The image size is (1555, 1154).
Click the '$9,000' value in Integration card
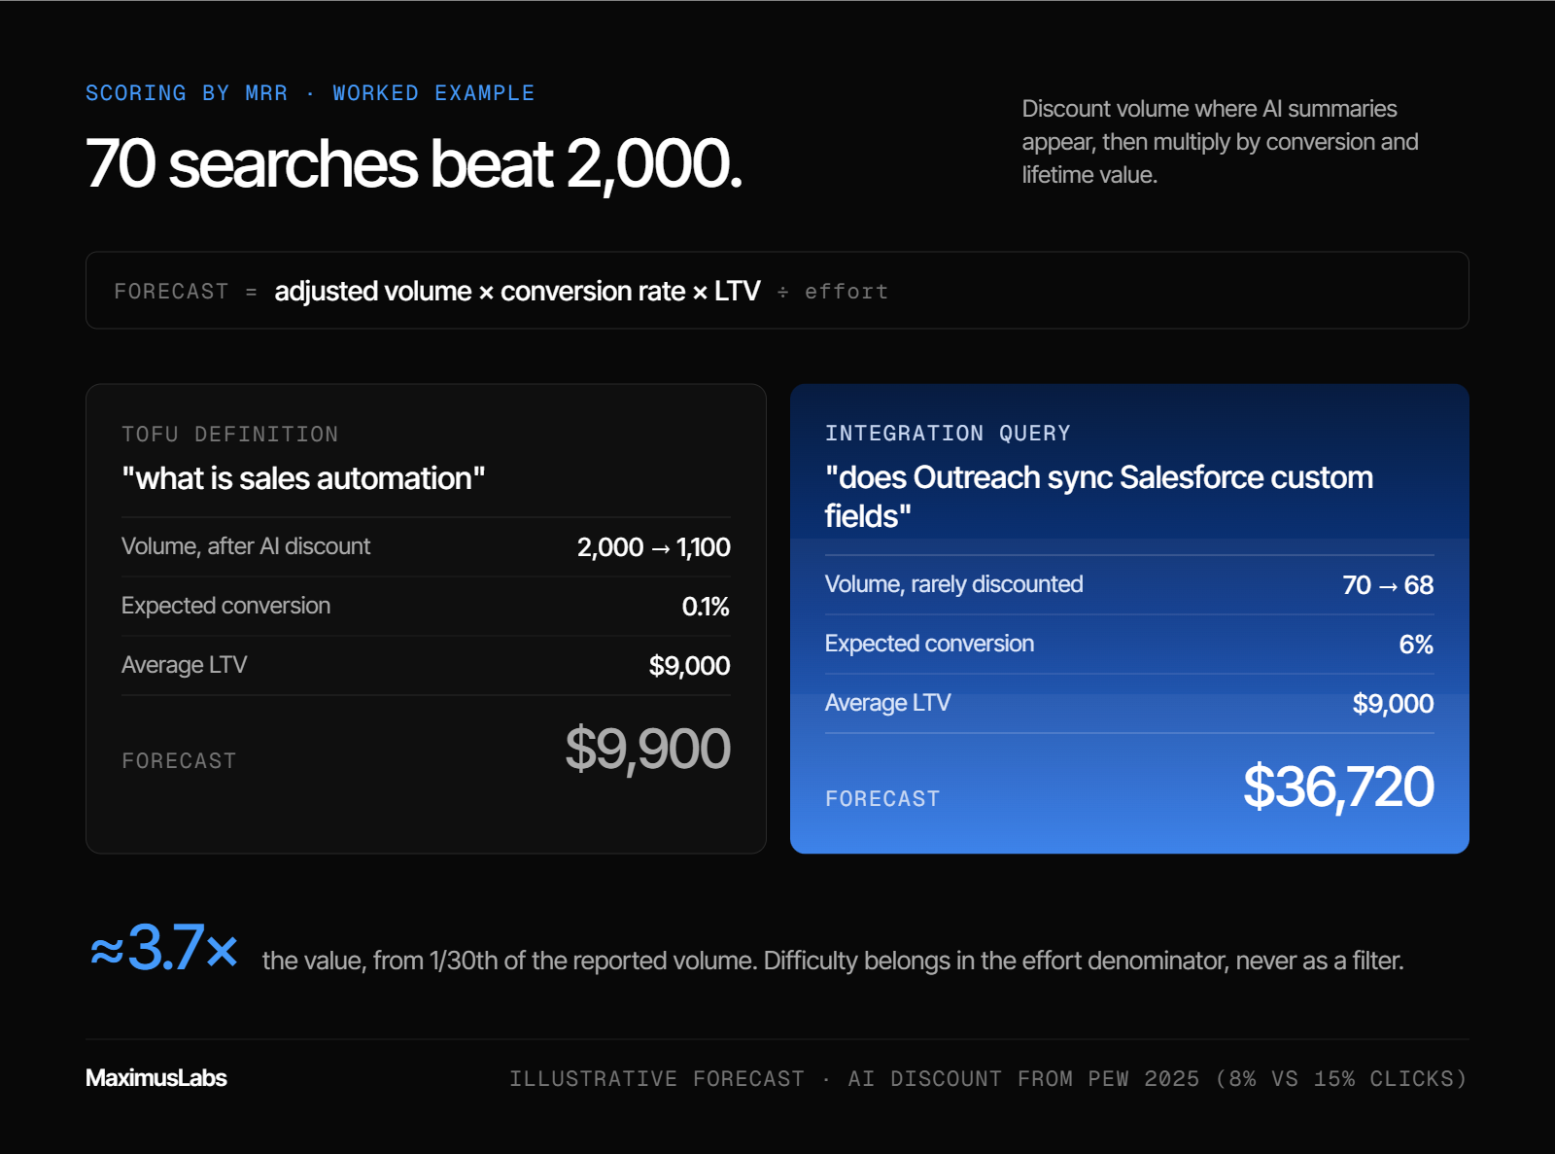pos(1393,704)
